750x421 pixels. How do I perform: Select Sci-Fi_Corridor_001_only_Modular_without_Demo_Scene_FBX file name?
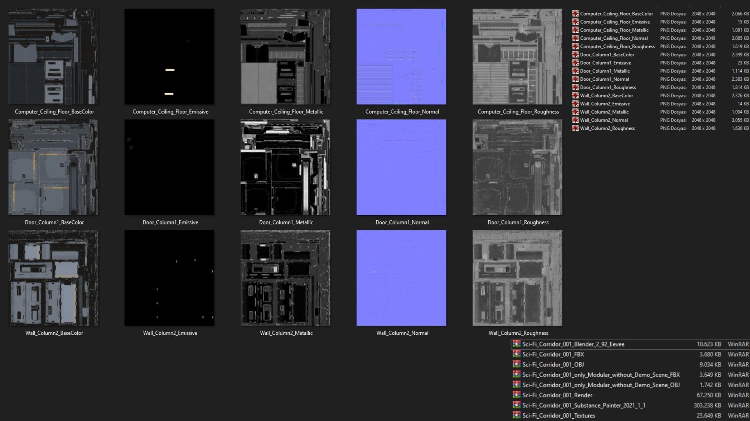pyautogui.click(x=601, y=375)
